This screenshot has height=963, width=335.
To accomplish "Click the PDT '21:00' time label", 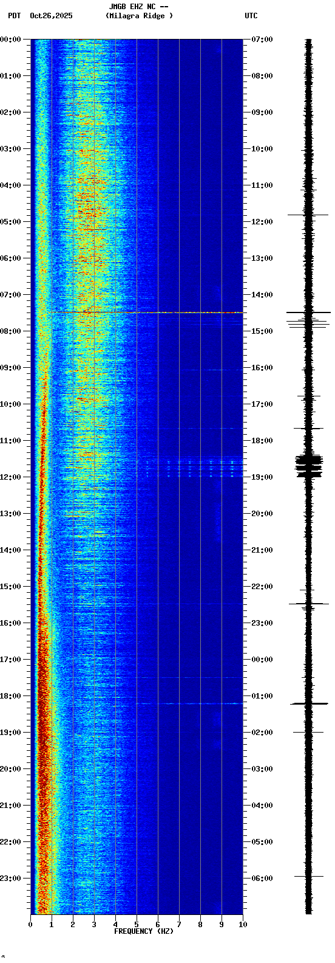I will pyautogui.click(x=10, y=806).
